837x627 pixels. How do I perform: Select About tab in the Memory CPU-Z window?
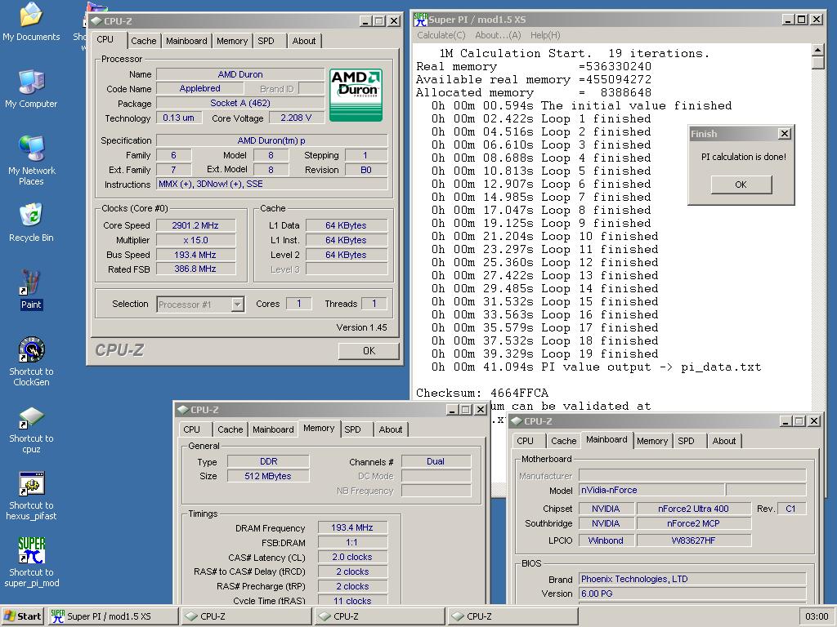tap(391, 429)
